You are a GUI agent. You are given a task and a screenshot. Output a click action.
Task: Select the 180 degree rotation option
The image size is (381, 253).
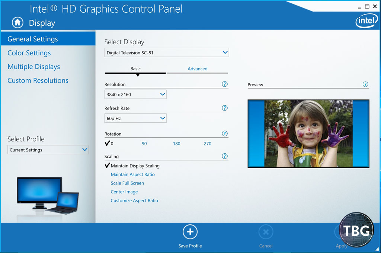click(x=176, y=144)
